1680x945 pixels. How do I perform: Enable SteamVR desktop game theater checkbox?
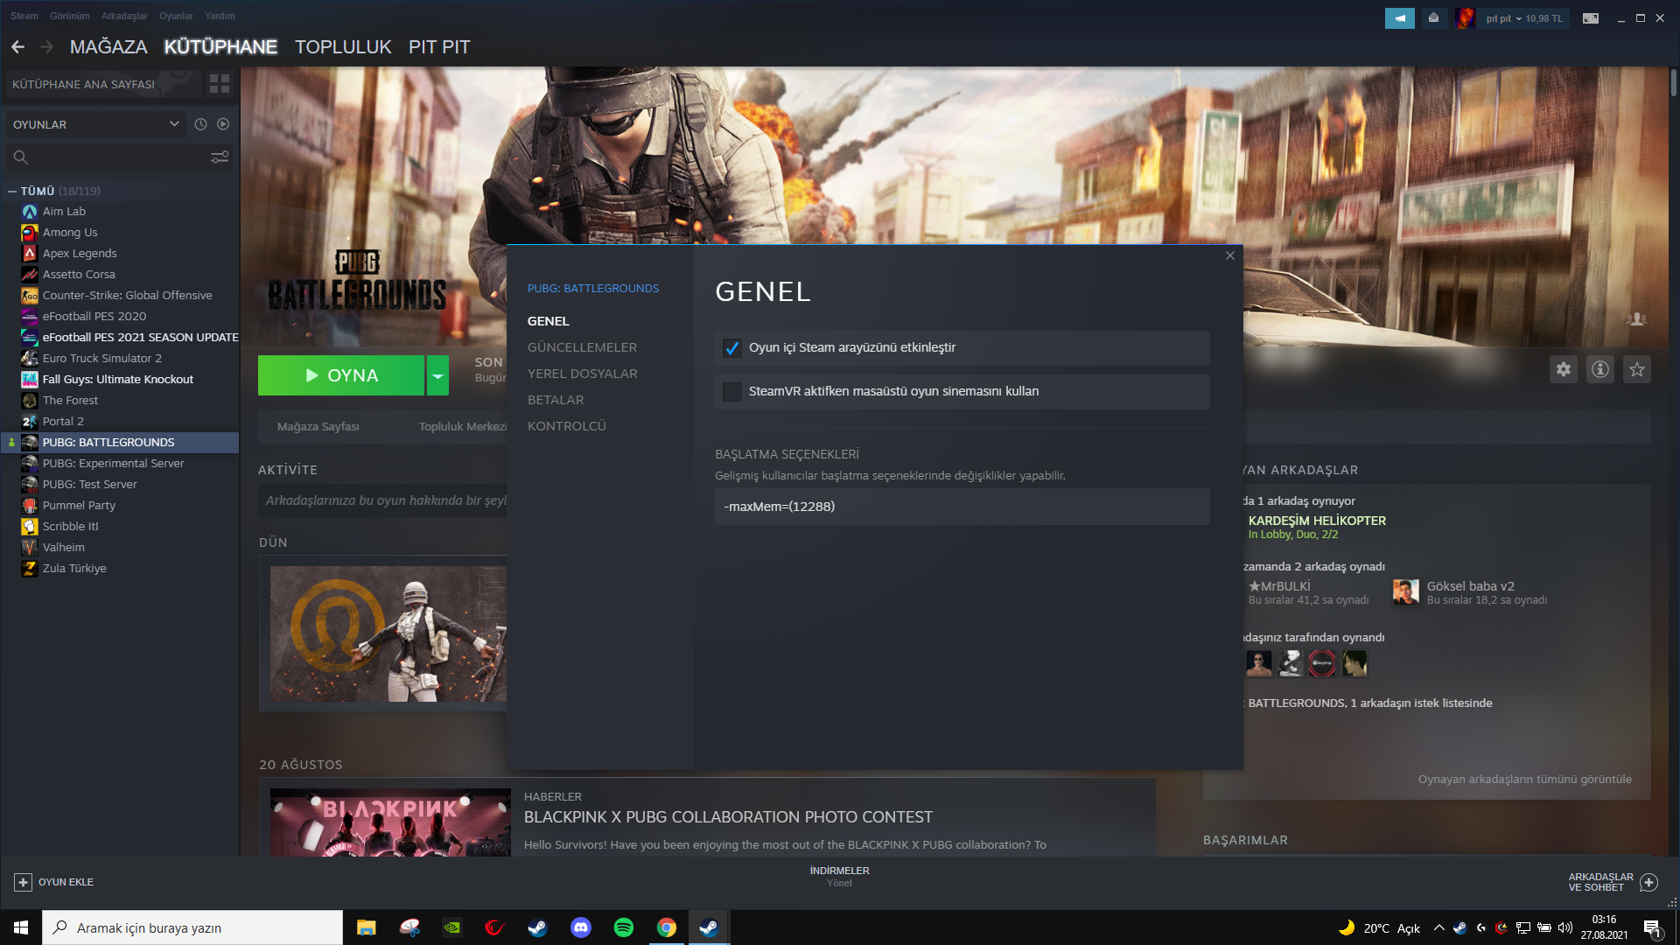pos(732,392)
